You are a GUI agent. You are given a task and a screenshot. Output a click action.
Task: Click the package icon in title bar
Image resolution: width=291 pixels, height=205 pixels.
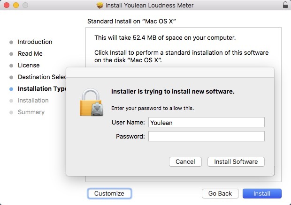pos(100,5)
